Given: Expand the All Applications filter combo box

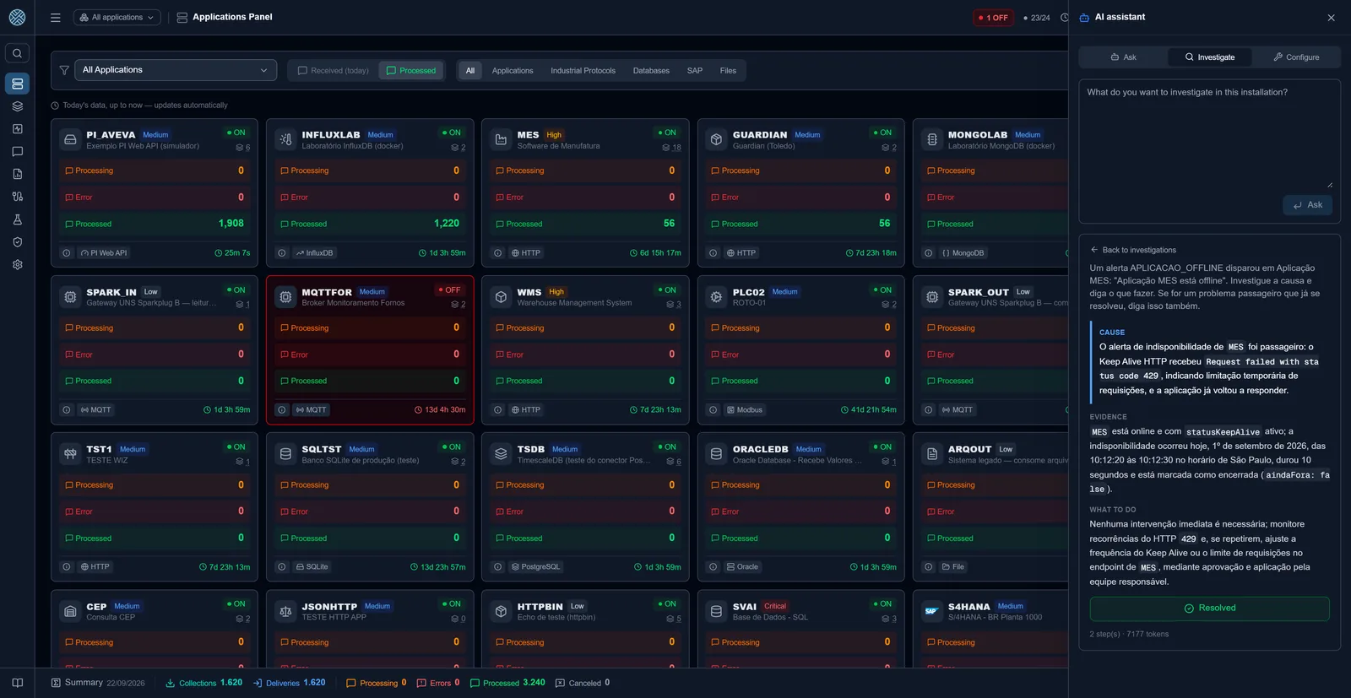Looking at the screenshot, I should (176, 70).
